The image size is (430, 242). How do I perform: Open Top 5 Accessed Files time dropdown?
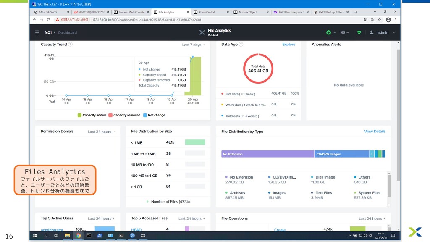pos(191,218)
